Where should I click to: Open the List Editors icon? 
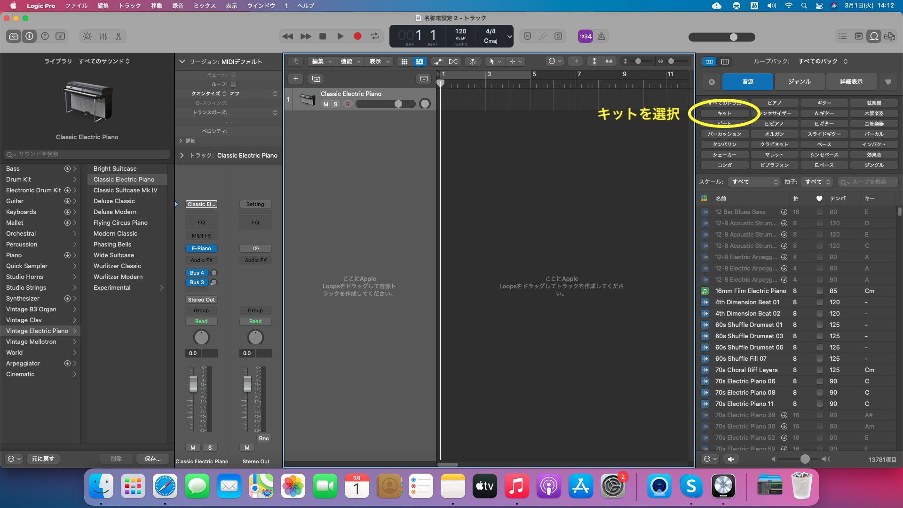pos(842,36)
